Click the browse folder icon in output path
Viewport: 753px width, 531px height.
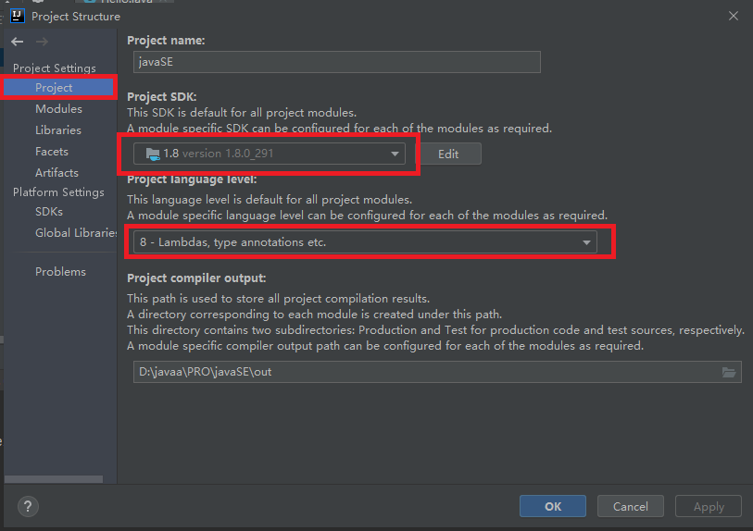coord(729,372)
